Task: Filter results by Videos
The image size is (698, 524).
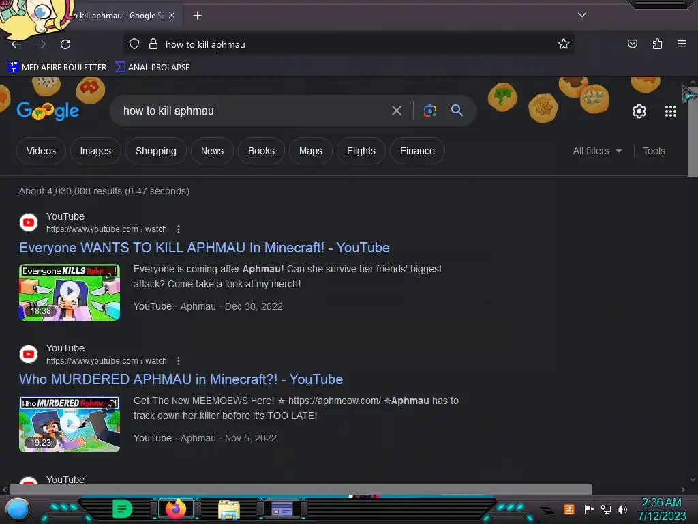Action: (41, 151)
